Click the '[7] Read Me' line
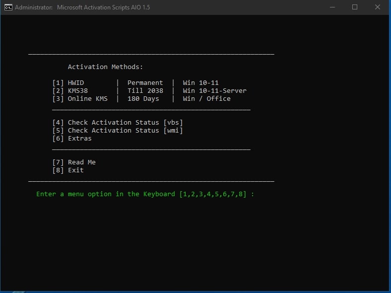This screenshot has width=391, height=293. (74, 162)
